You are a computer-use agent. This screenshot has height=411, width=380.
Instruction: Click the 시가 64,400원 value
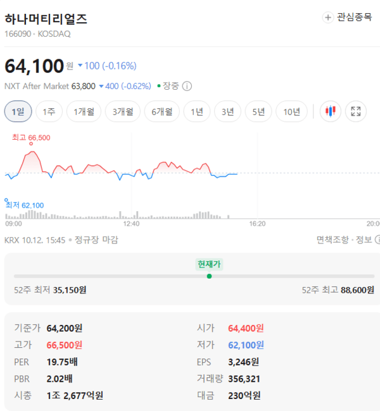[246, 328]
